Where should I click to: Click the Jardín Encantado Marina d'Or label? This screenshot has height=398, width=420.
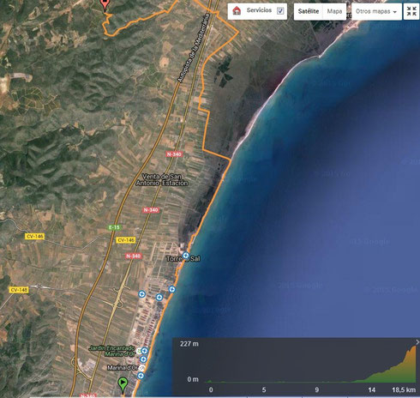(x=111, y=351)
